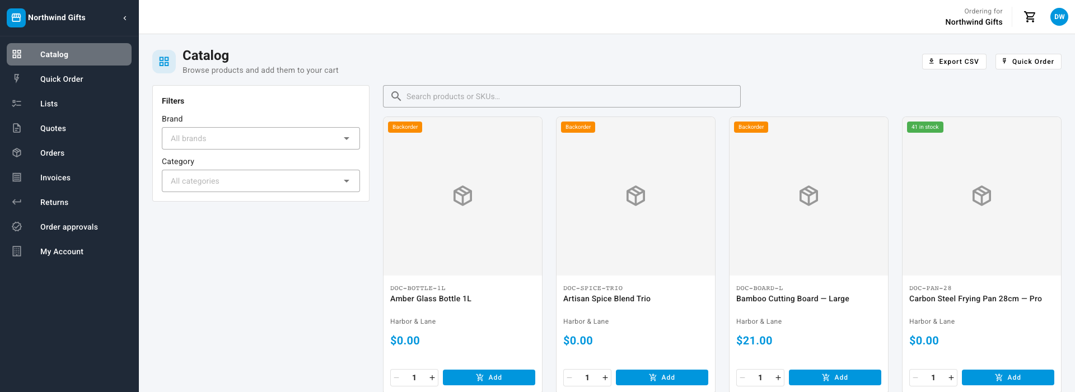Add Carbon Steel Frying Pan to cart

(1008, 377)
